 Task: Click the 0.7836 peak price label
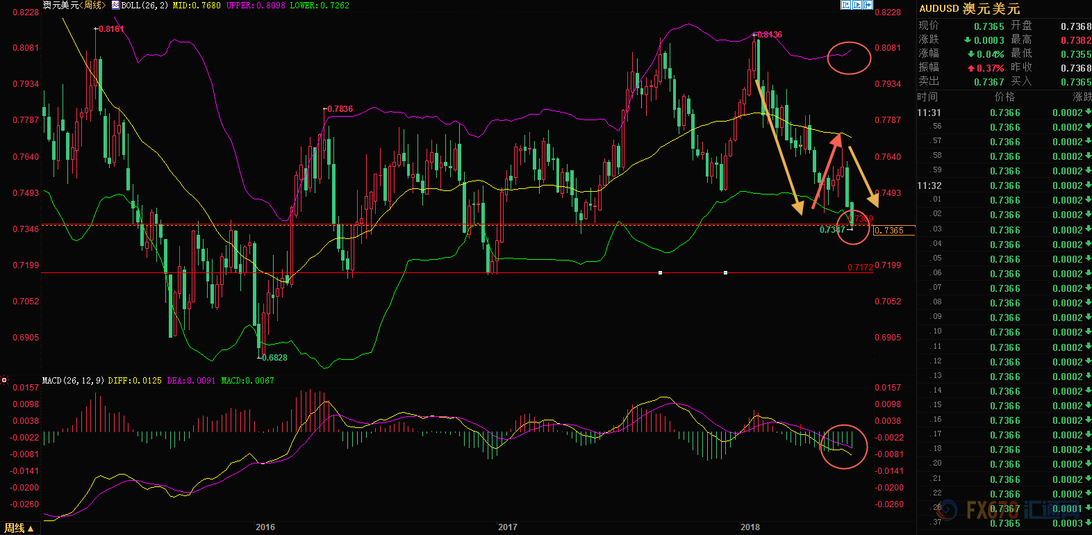pos(340,109)
